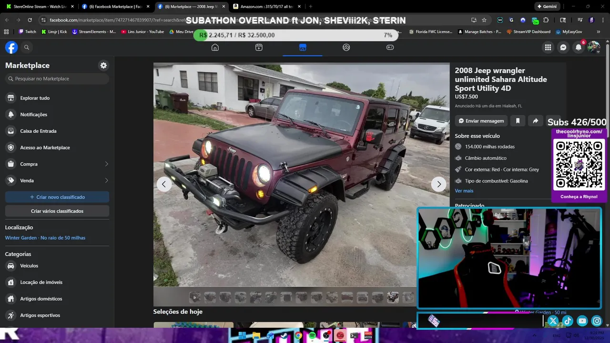The height and width of the screenshot is (343, 610).
Task: Open Artigos esportivos category
Action: coord(57,315)
